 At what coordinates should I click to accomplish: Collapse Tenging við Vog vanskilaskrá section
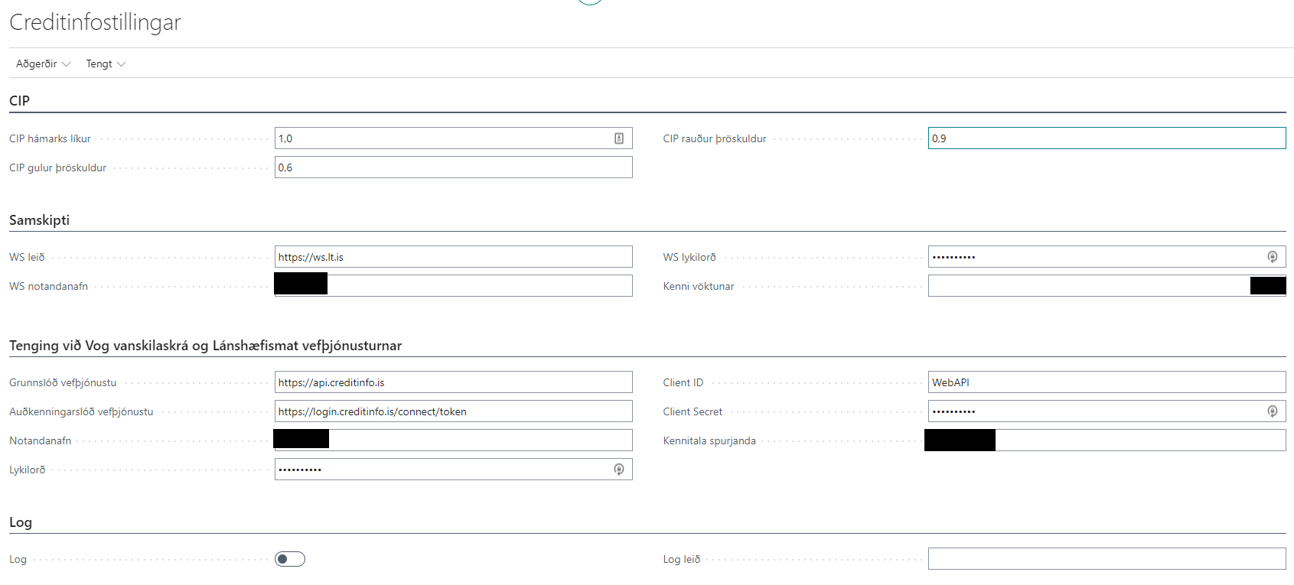pyautogui.click(x=205, y=346)
